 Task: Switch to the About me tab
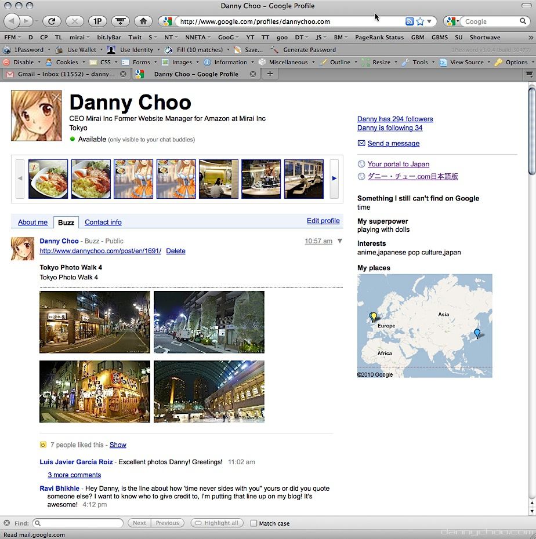coord(32,222)
